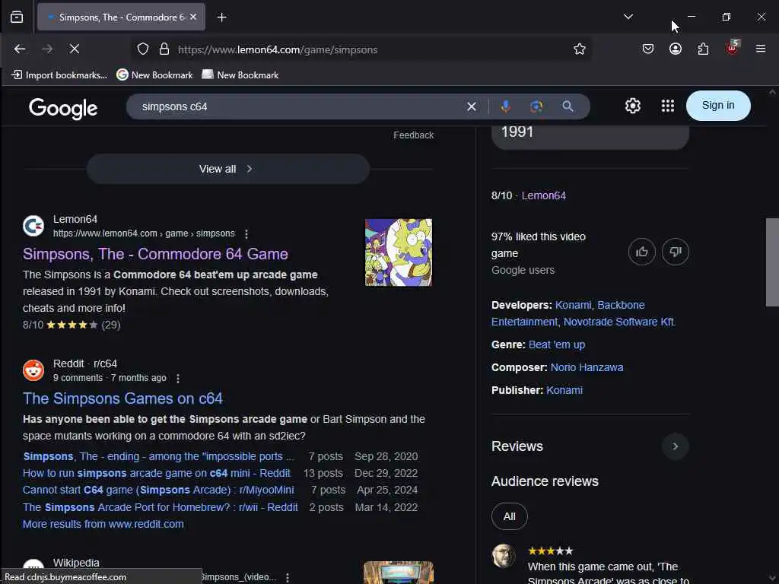
Task: Click the Sign in button
Action: [x=718, y=105]
